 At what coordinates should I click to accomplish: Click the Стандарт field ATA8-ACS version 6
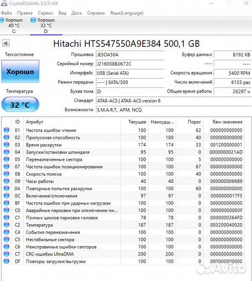point(174,101)
